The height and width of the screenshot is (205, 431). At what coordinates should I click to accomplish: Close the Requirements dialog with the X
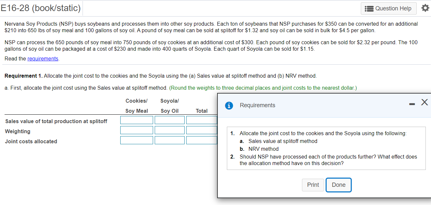424,102
